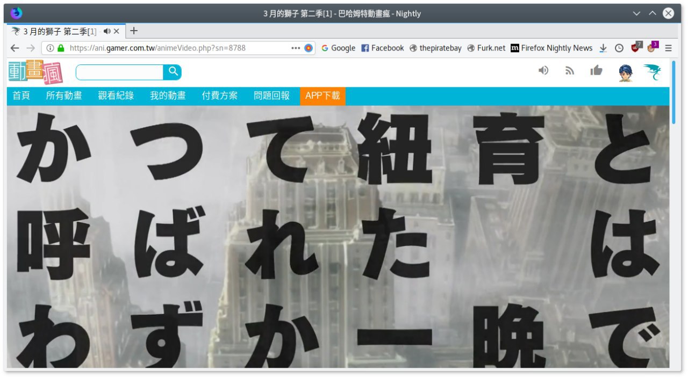
Task: Show site info identity icon
Action: [x=50, y=48]
